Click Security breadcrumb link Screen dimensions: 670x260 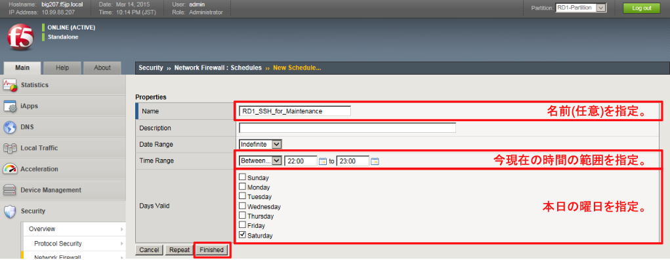coord(151,67)
